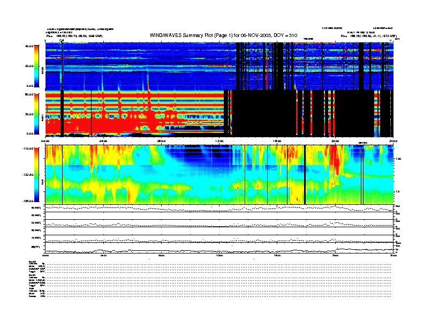This screenshot has width=424, height=328.
Task: Click the 100 label on TNR right axis
Action: tap(398, 159)
